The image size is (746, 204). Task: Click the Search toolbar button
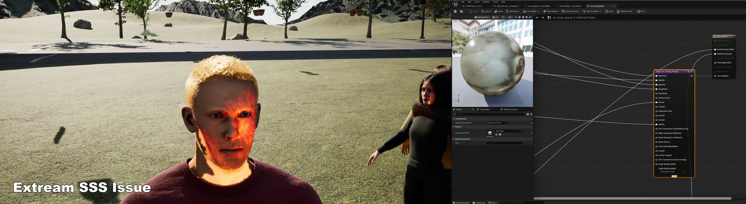click(486, 11)
